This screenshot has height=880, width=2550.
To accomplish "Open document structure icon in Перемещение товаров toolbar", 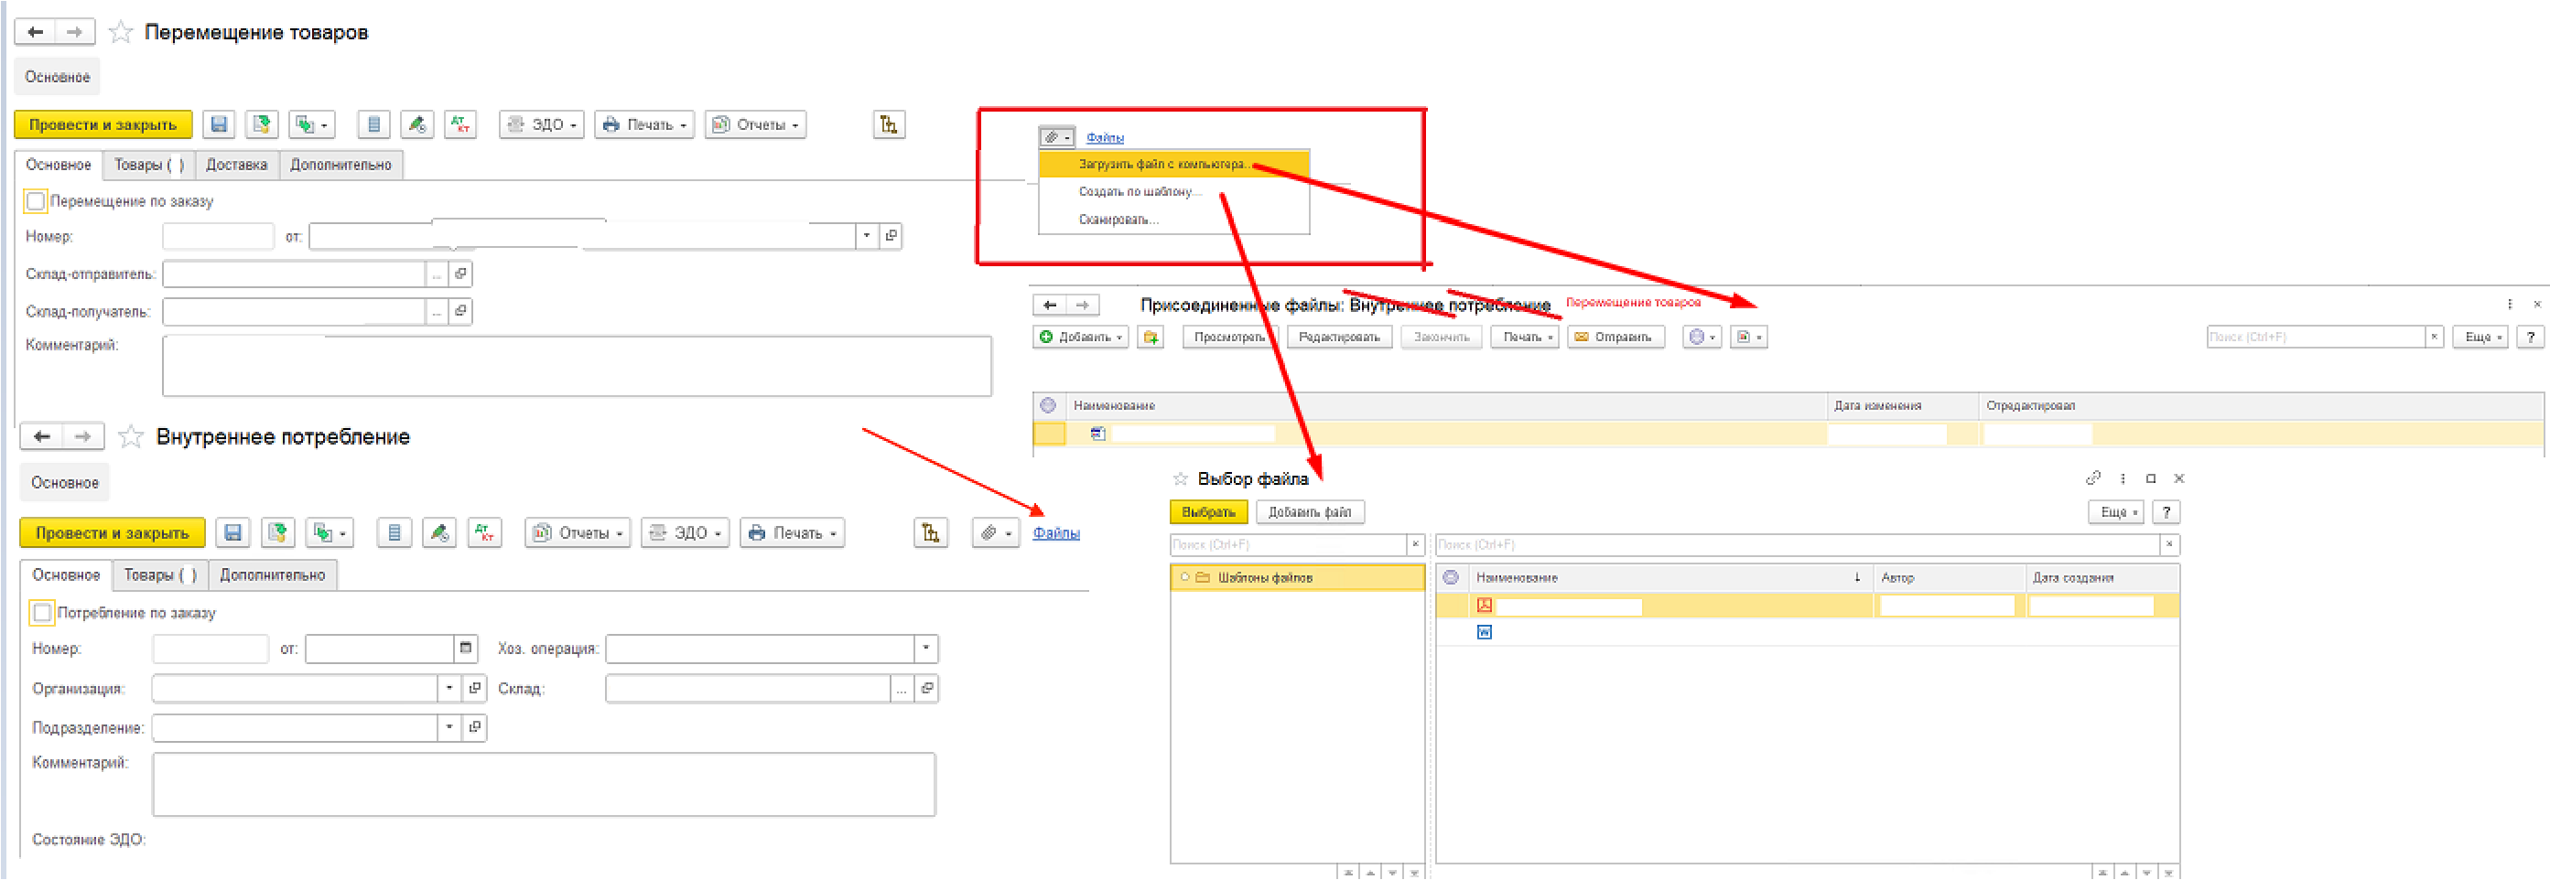I will tap(888, 124).
